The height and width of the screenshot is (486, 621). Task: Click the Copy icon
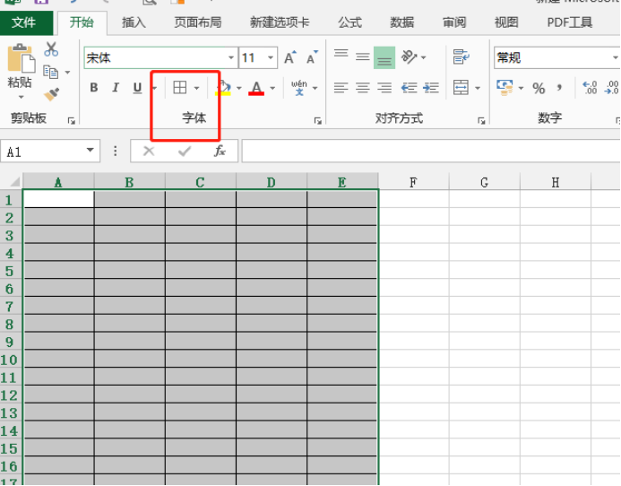51,72
